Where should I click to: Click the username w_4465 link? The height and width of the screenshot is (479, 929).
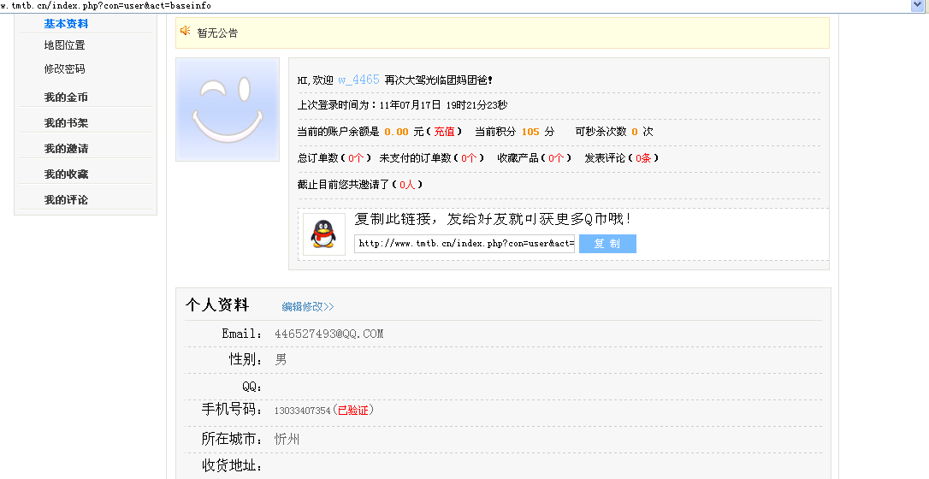(x=358, y=80)
